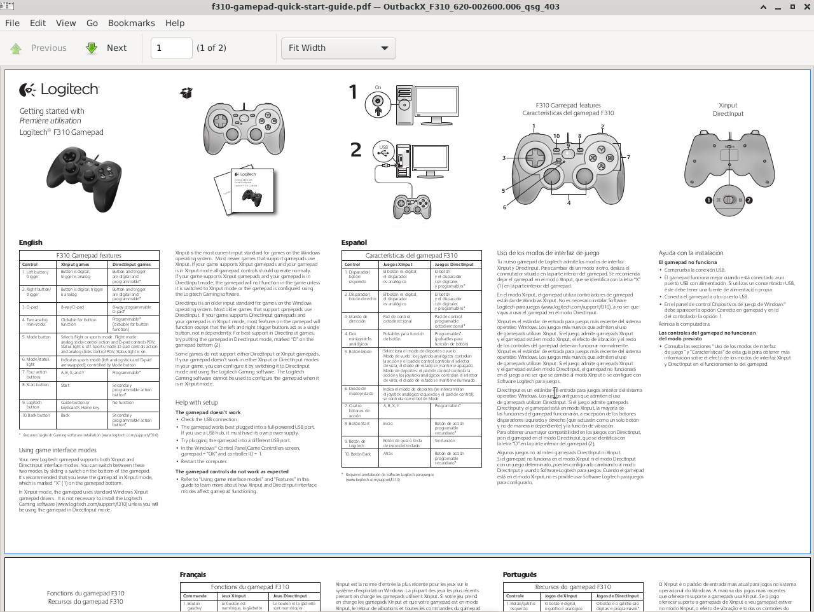
Task: Click the "Português" heading on page two
Action: [x=520, y=574]
